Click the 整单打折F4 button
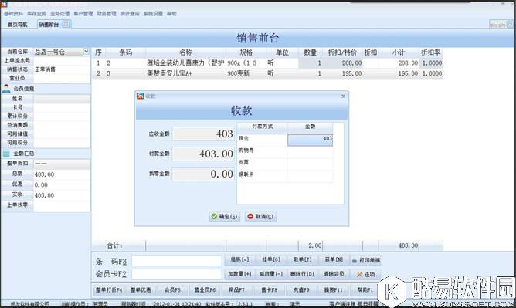 point(109,290)
